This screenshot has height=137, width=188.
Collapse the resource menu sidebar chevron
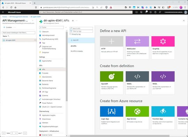pos(66,27)
